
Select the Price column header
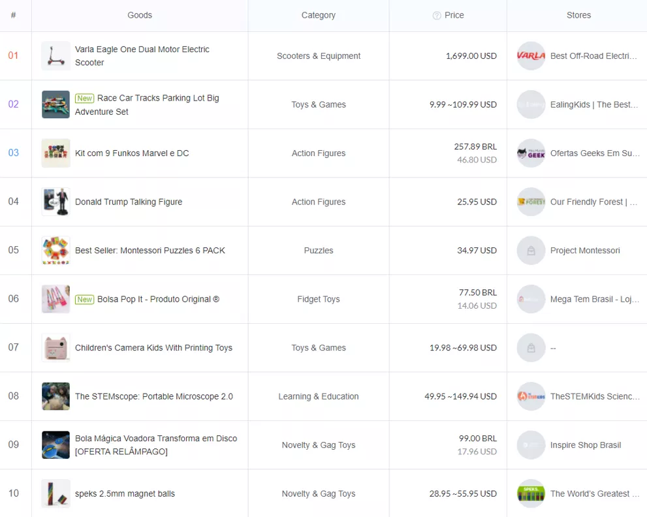454,15
